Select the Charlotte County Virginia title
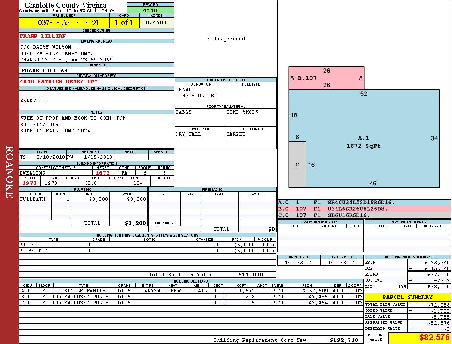Screen dimensions: 452x344 pos(65,5)
